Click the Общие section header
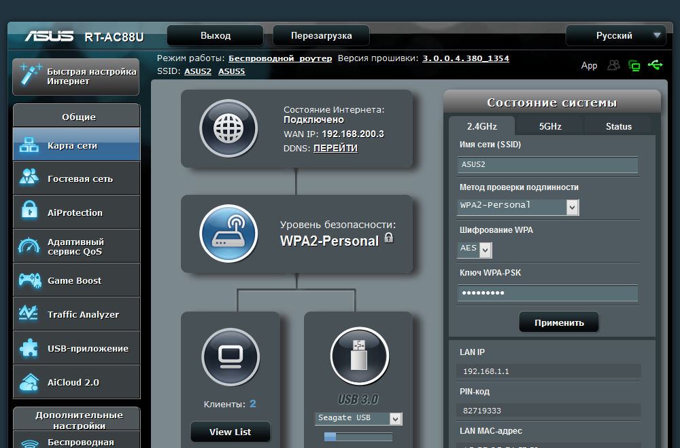This screenshot has width=680, height=448. [x=77, y=115]
